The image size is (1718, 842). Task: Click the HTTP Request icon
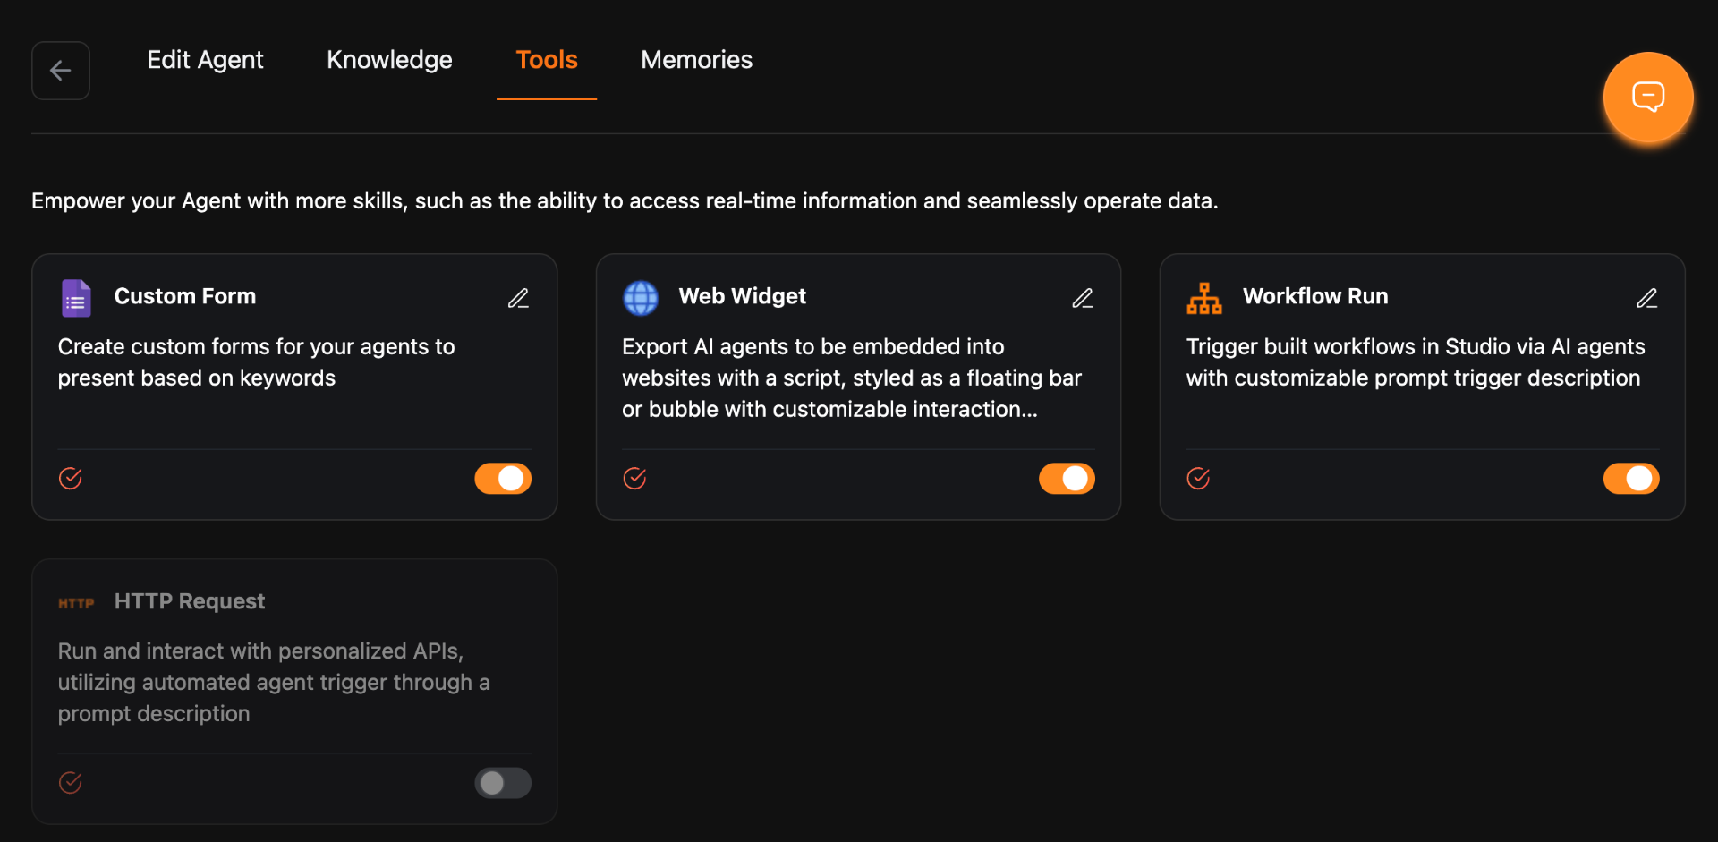click(76, 602)
